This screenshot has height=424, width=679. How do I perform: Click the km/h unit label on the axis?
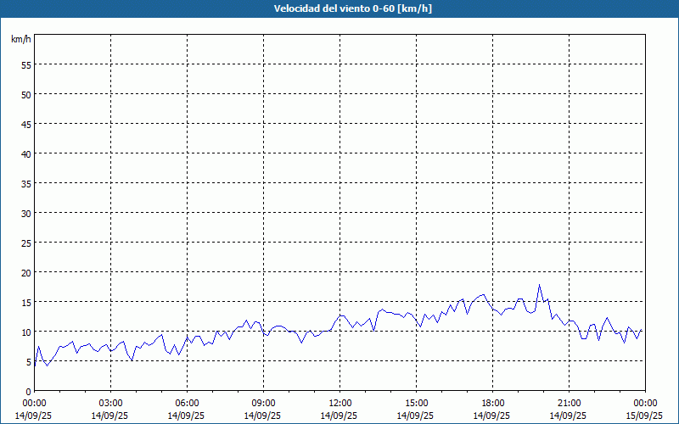(x=21, y=39)
